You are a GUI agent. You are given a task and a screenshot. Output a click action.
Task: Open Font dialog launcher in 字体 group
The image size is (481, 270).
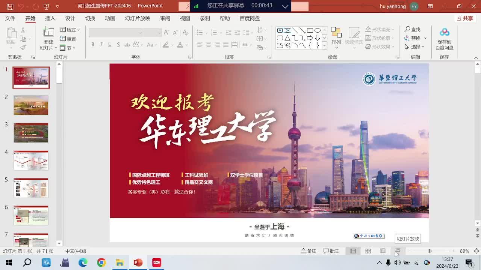(x=189, y=57)
